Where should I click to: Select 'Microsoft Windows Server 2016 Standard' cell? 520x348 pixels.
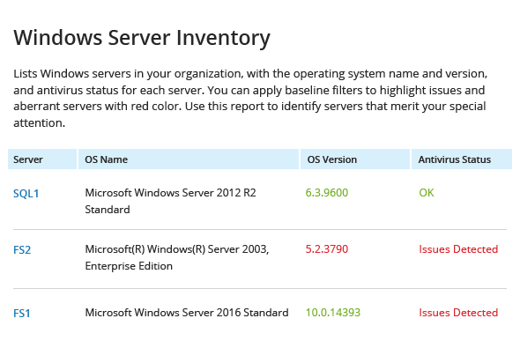pos(187,313)
